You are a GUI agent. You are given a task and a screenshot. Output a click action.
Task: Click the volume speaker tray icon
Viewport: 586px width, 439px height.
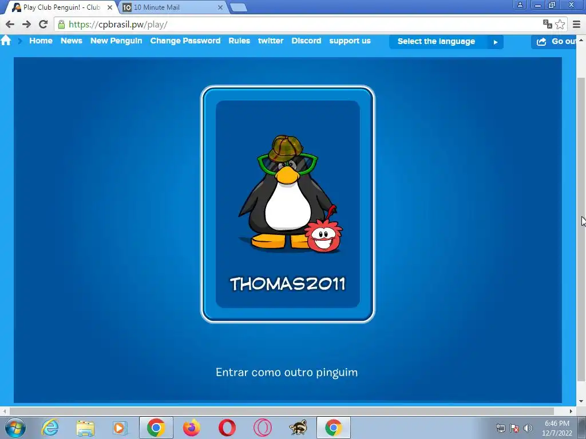click(528, 428)
